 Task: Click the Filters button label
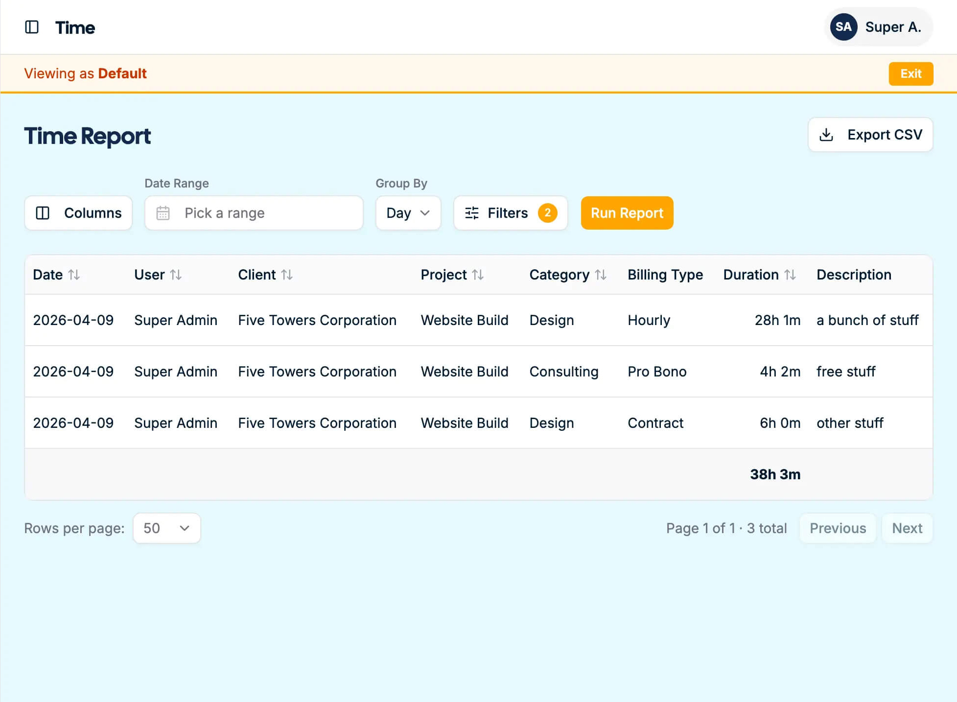point(508,213)
